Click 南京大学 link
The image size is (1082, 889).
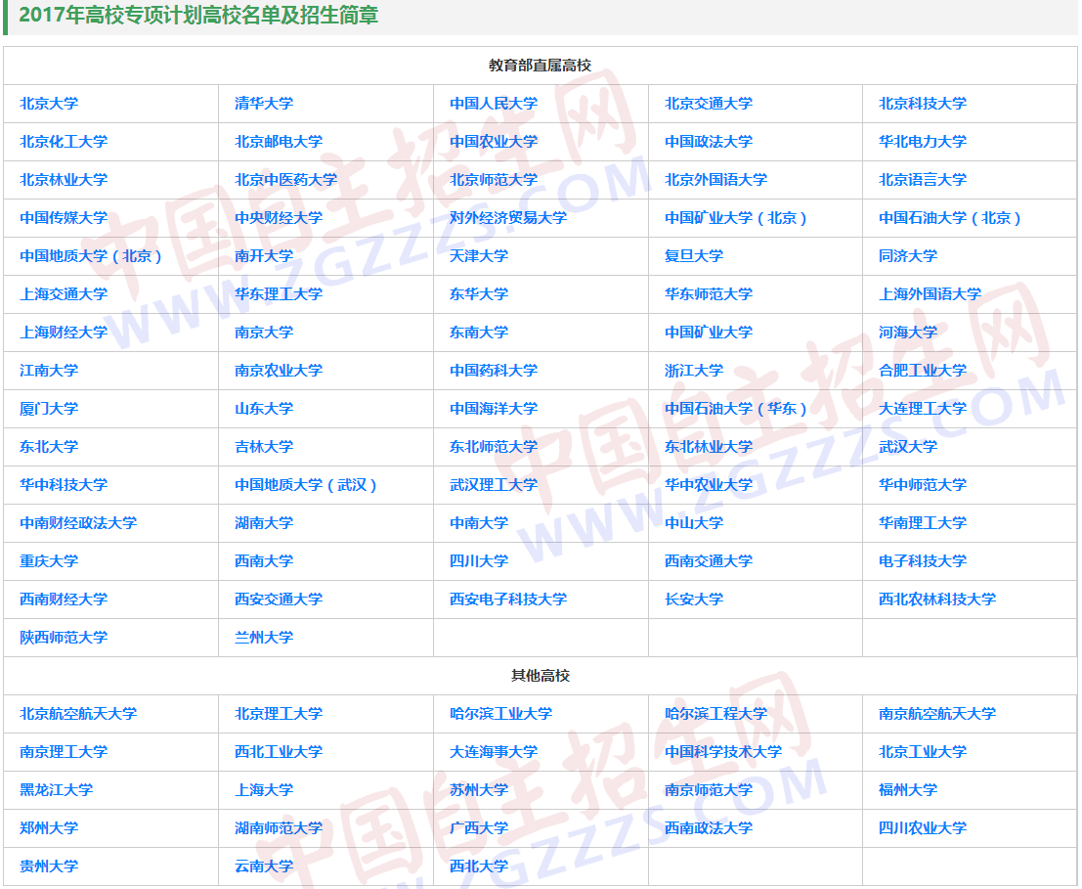coord(264,332)
